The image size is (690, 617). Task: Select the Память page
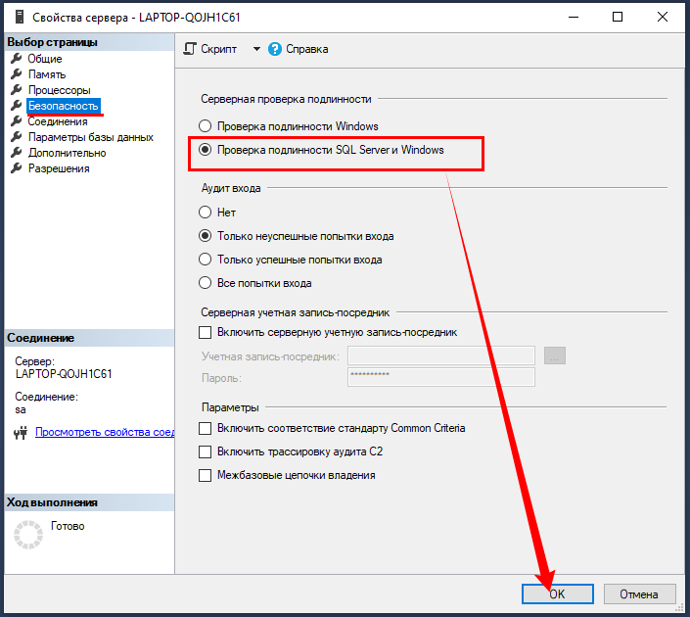coord(46,74)
